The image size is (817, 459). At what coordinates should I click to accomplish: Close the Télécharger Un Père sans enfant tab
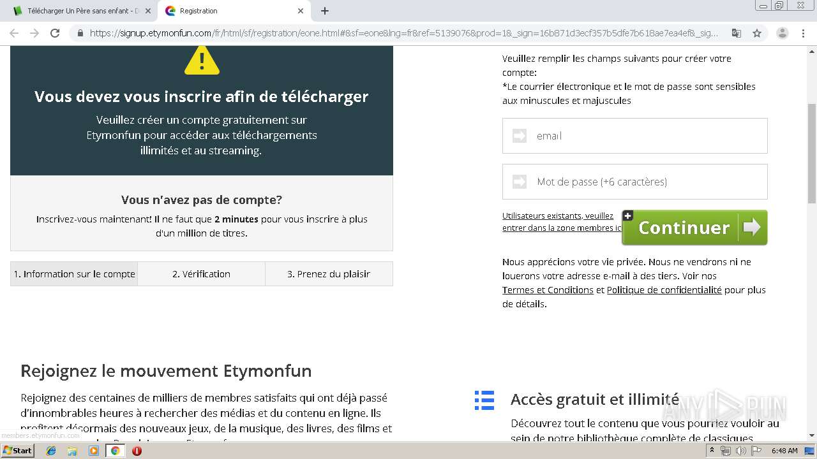click(x=148, y=11)
